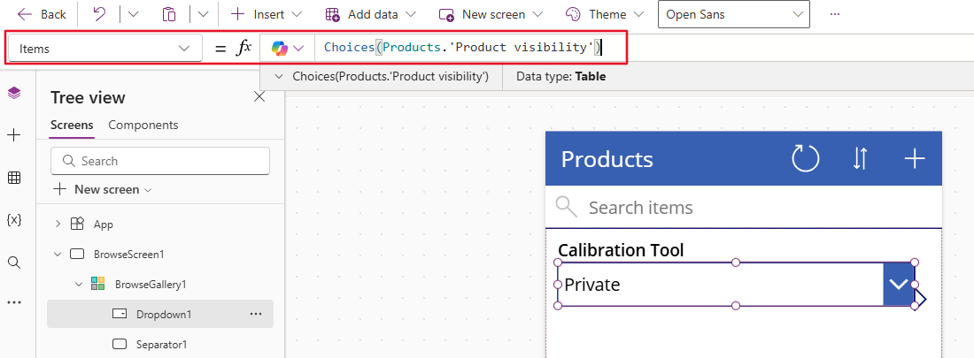Click the Data type Table label
The height and width of the screenshot is (358, 974).
[x=560, y=77]
